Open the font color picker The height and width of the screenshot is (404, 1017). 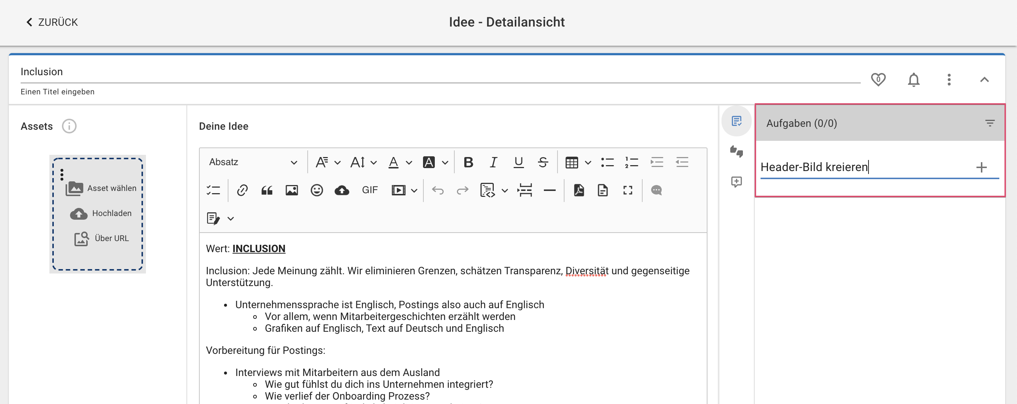click(x=399, y=162)
